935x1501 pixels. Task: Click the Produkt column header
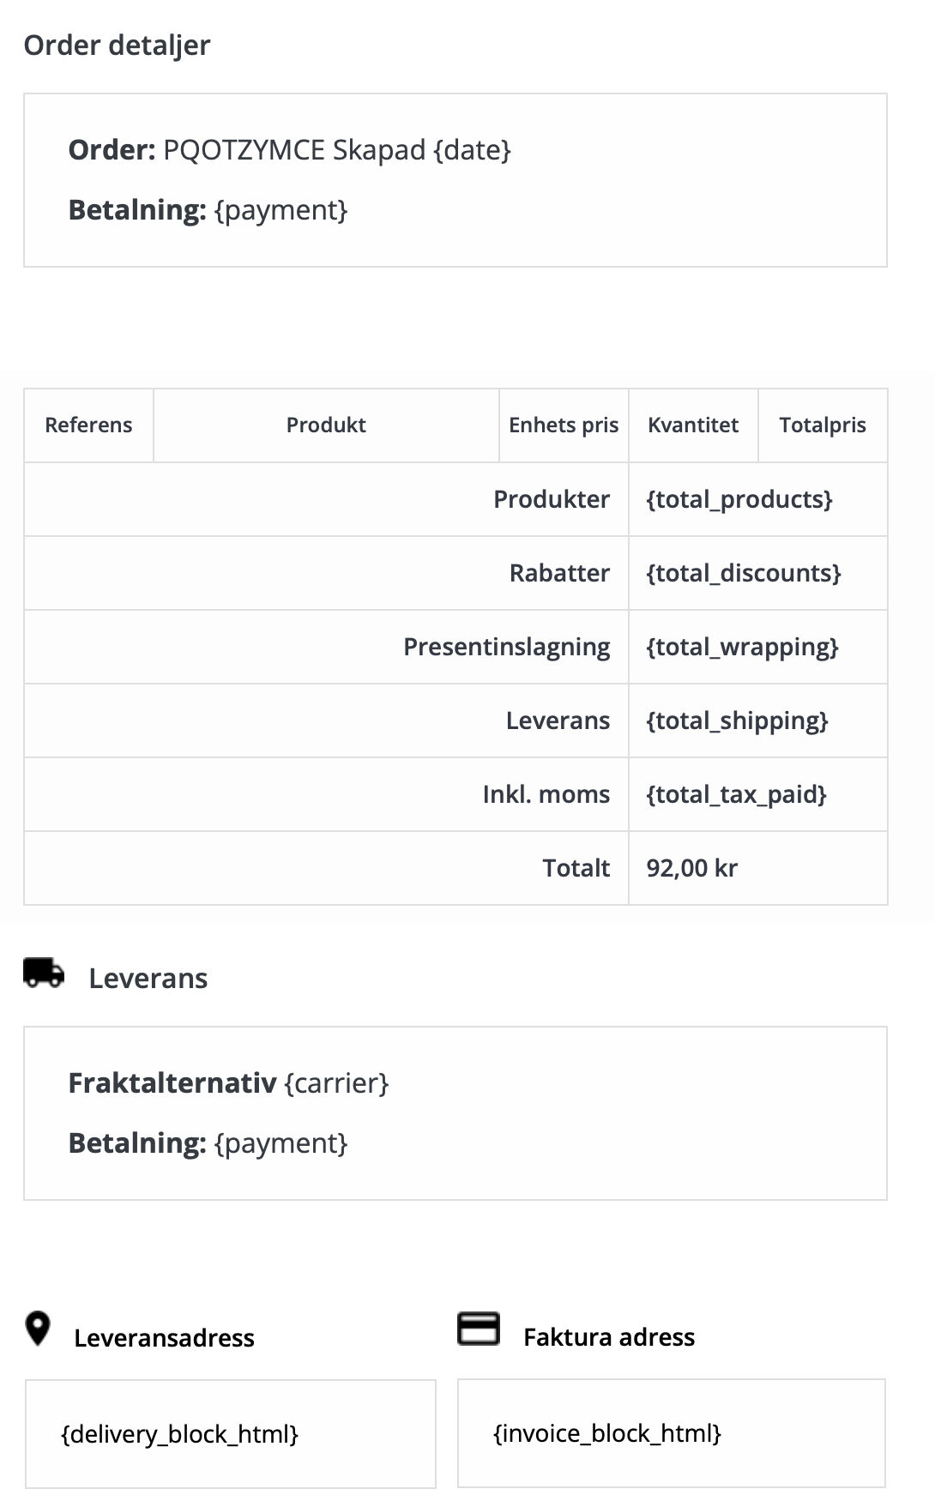click(x=326, y=425)
